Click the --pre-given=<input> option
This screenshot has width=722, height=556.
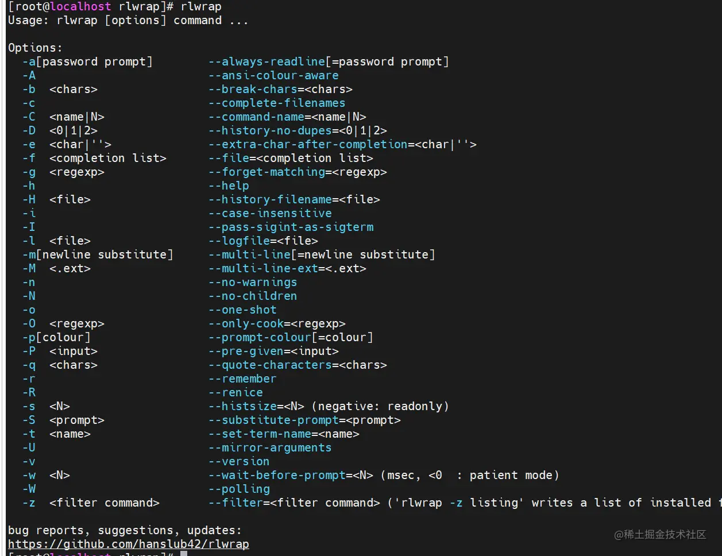[273, 351]
